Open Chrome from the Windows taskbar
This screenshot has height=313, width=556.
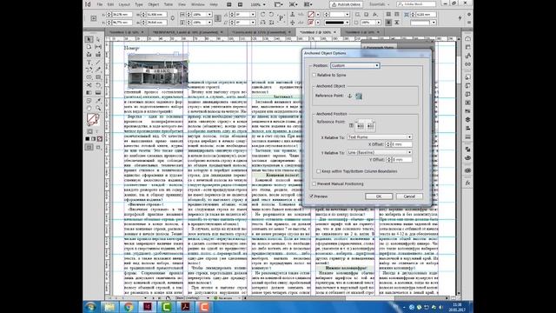point(129,306)
